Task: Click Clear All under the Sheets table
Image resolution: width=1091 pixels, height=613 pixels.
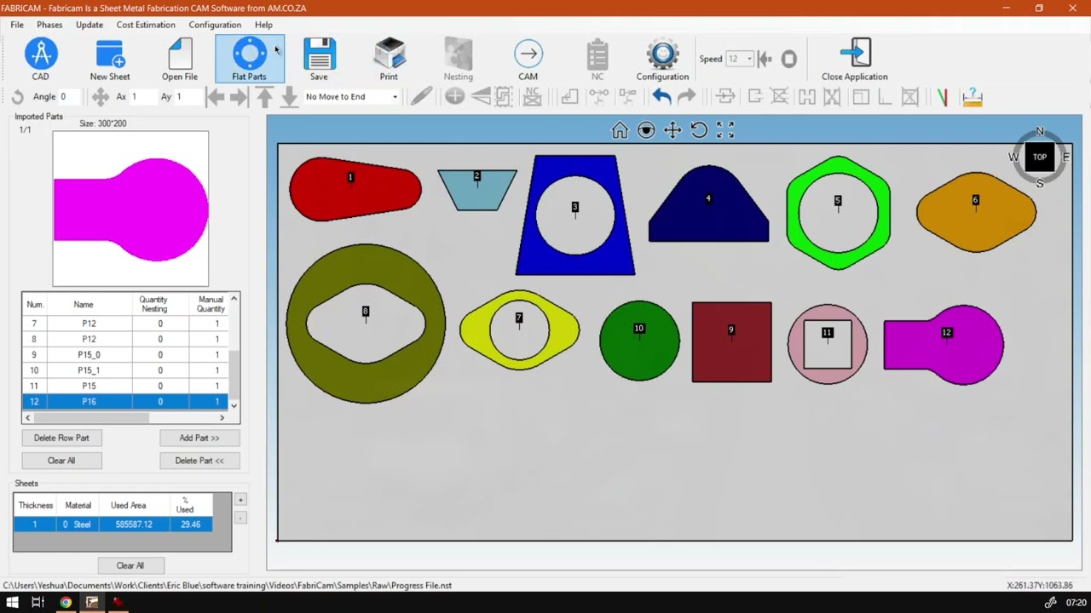Action: (x=130, y=565)
